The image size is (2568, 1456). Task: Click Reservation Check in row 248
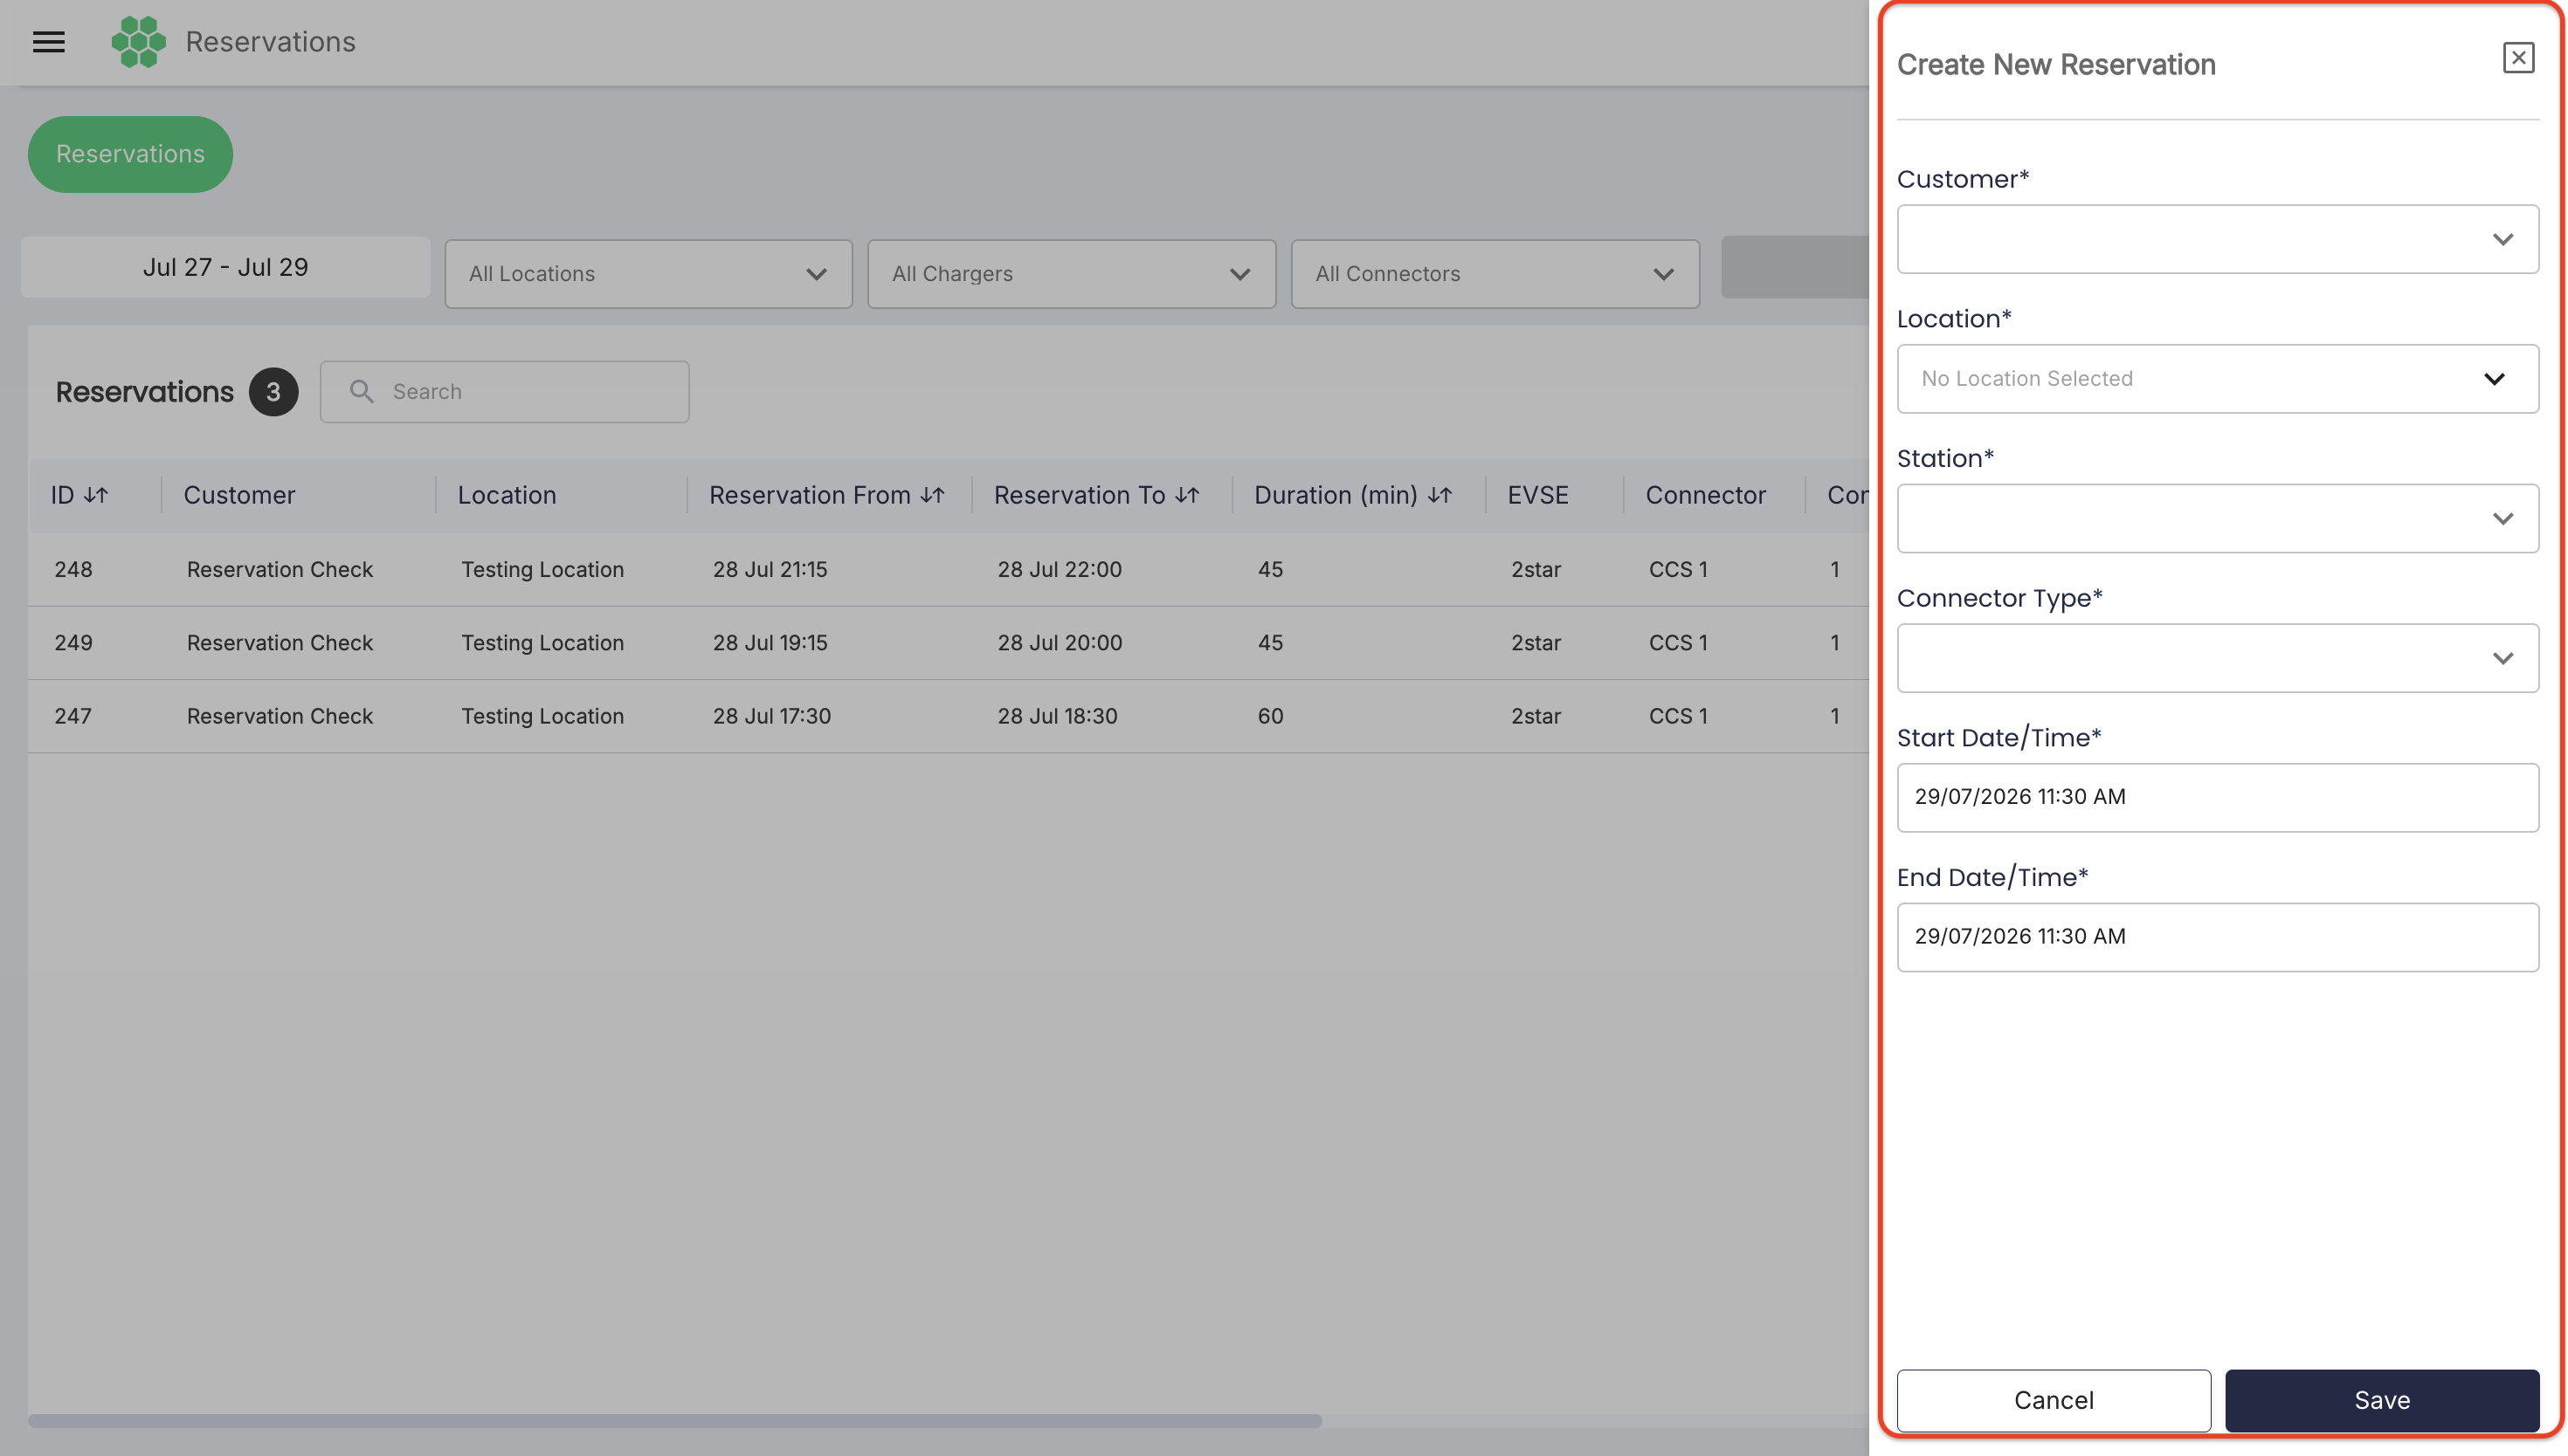point(280,569)
